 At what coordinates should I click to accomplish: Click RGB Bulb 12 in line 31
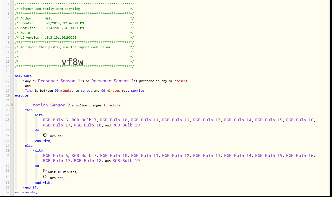[176, 156]
